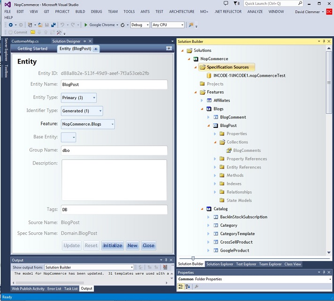Viewport: 334px width, 301px height.
Task: Expand the Property References folder
Action: [215, 158]
